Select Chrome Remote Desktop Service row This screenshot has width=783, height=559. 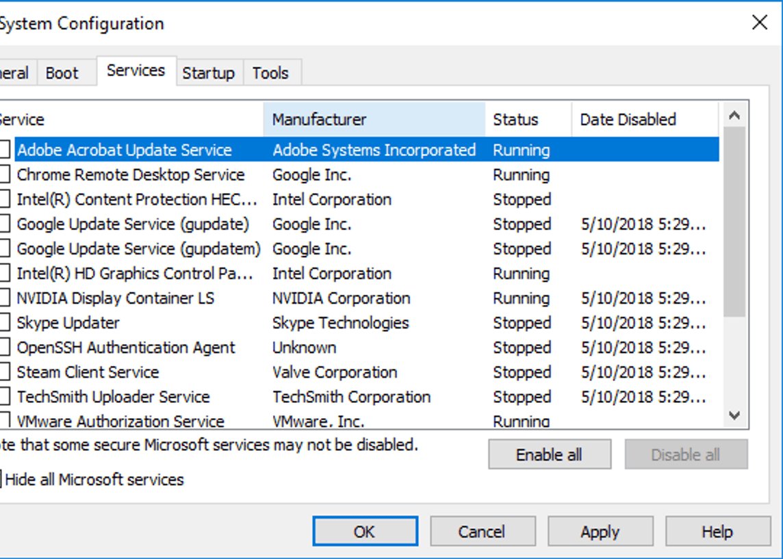359,174
